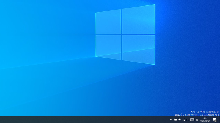Click the muted speaker volume icon
Screen dimensions: 220x123
[188, 120]
